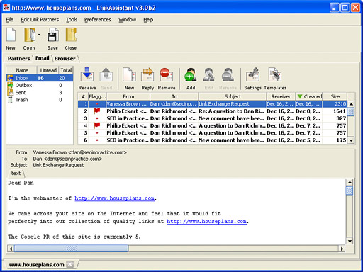Toggle flag dot on email row 5
363x272 pixels.
(x=97, y=133)
